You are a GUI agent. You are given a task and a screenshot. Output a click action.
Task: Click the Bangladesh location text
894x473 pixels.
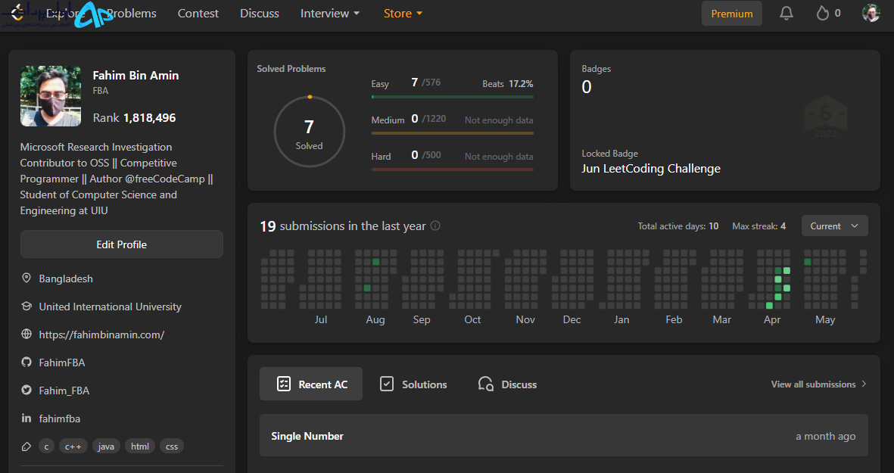[66, 279]
